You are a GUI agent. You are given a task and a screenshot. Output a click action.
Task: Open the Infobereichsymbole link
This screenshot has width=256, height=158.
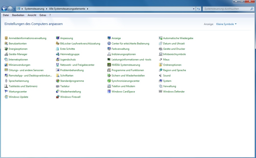174,54
